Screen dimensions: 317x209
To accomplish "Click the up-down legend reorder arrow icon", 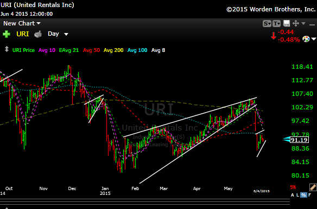I will click(x=7, y=49).
